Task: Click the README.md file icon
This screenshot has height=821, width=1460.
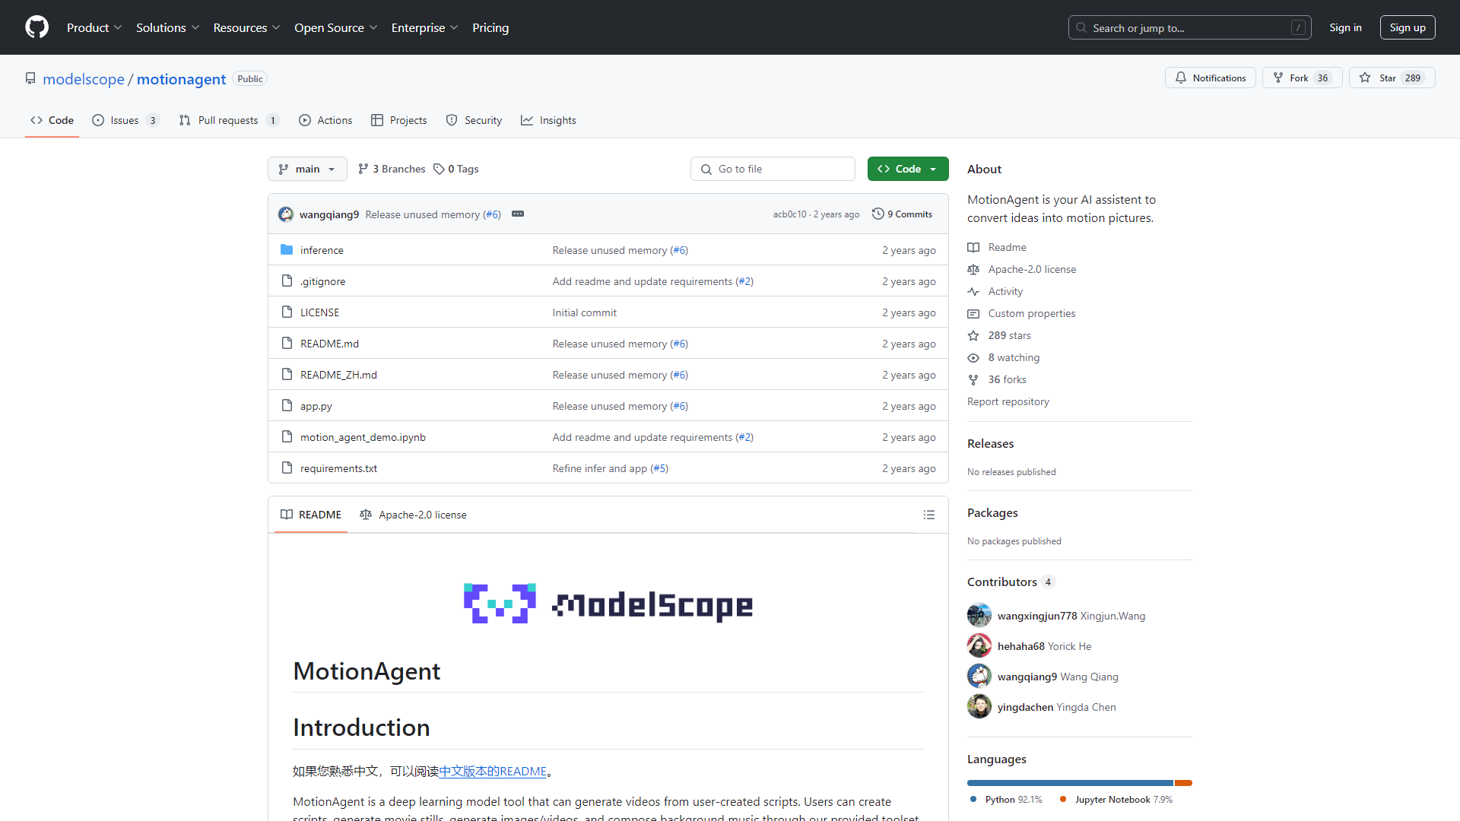Action: 287,343
